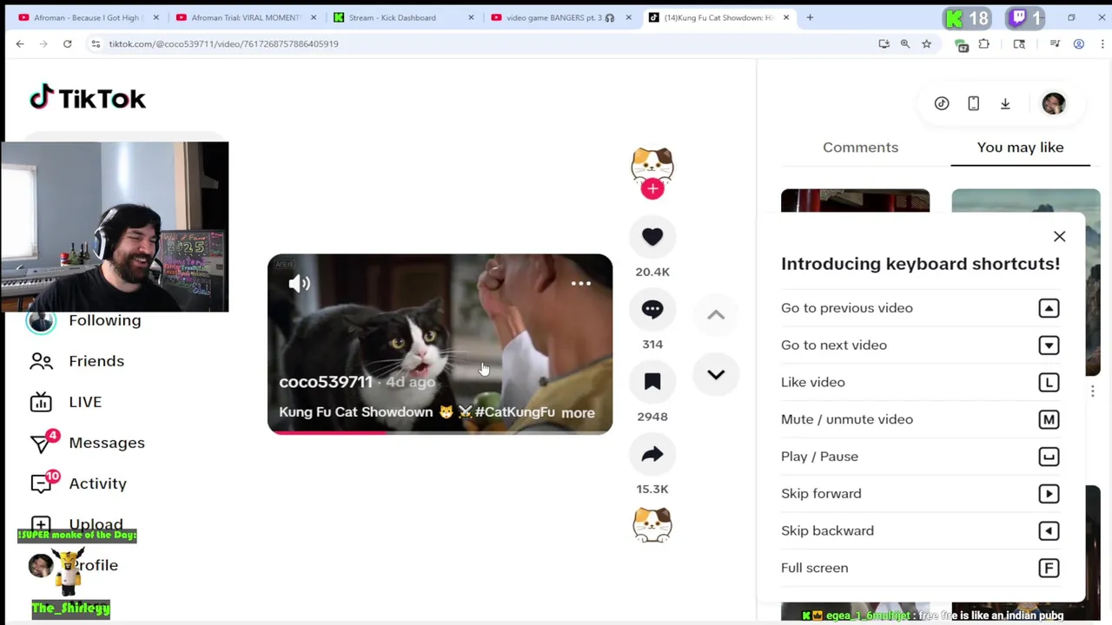Click the up-arrow key icon for previous video
Viewport: 1112px width, 625px height.
[x=1049, y=308]
